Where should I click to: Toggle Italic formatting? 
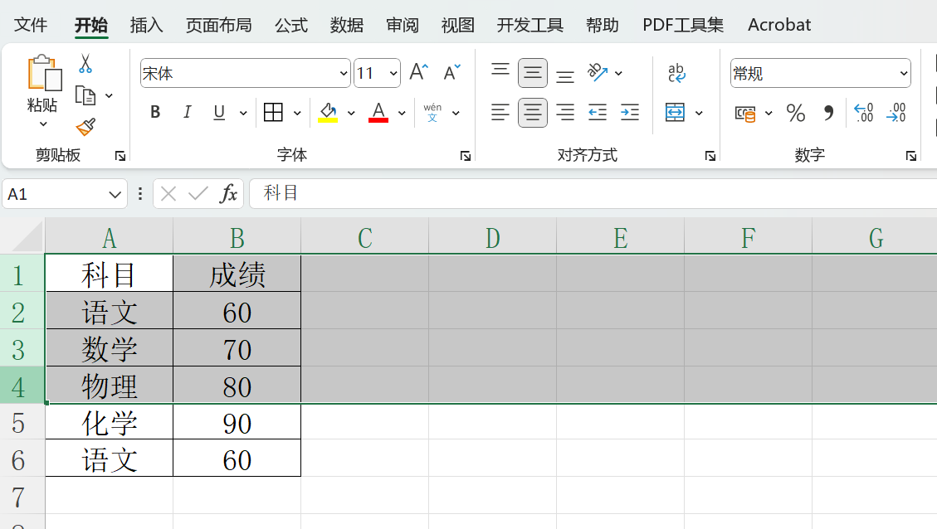click(187, 112)
